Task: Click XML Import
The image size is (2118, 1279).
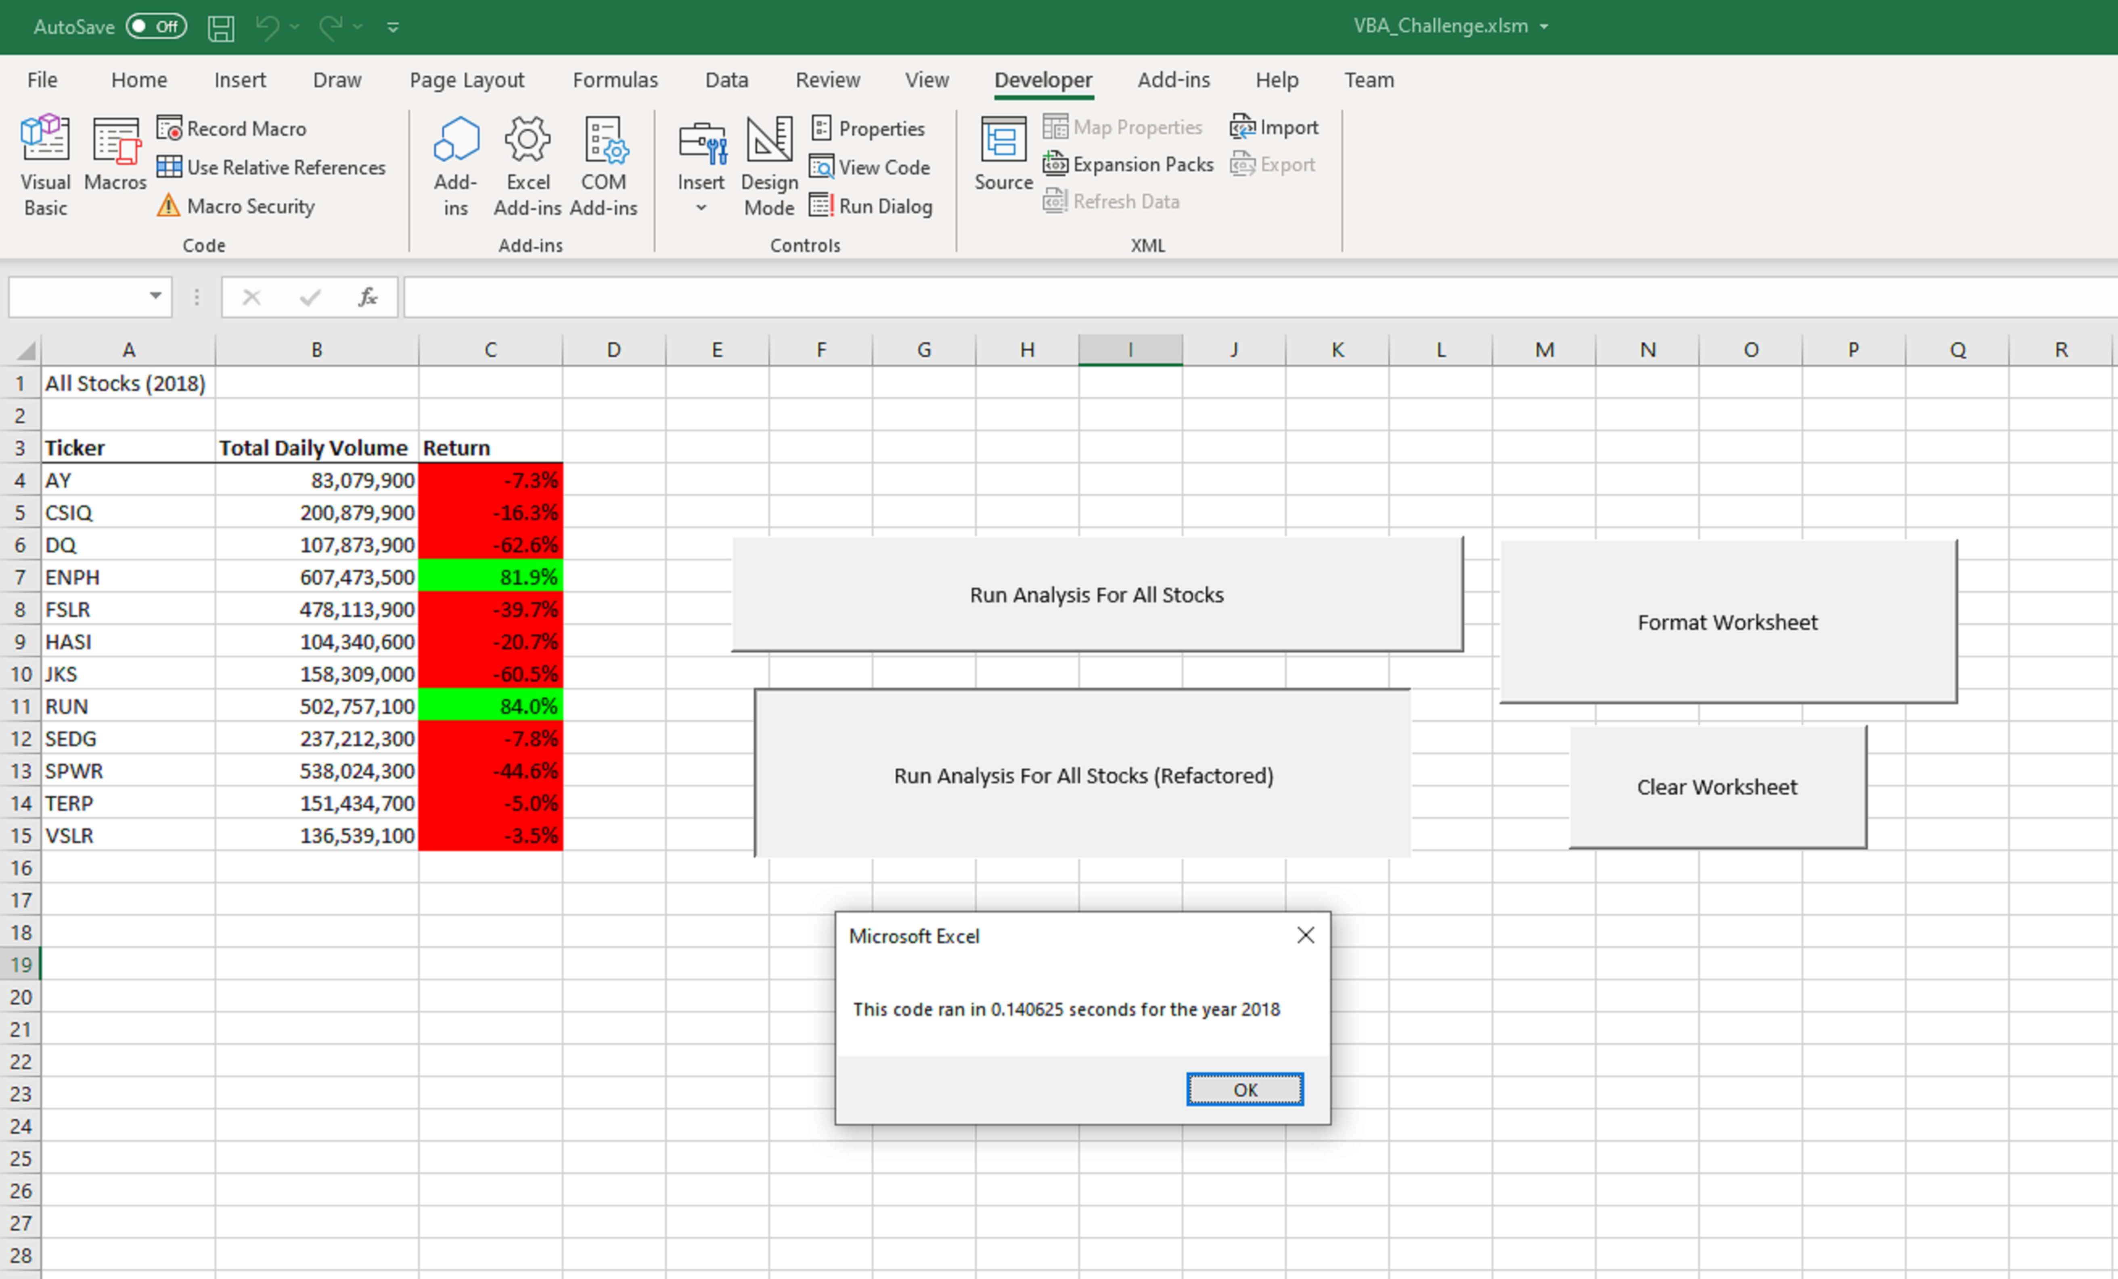Action: (x=1274, y=127)
